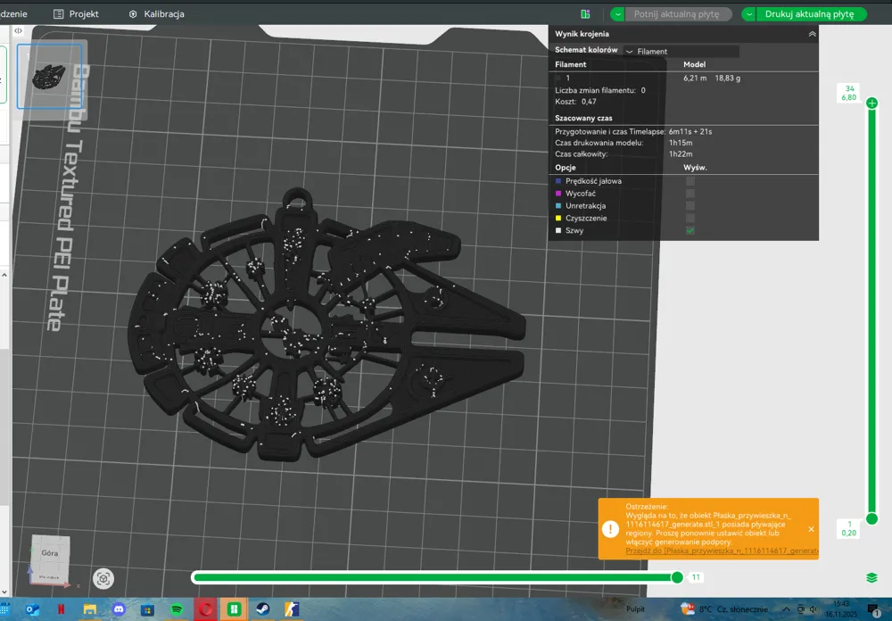Uncheck the Szwy display checkbox
Screen dimensions: 892x621
[690, 230]
